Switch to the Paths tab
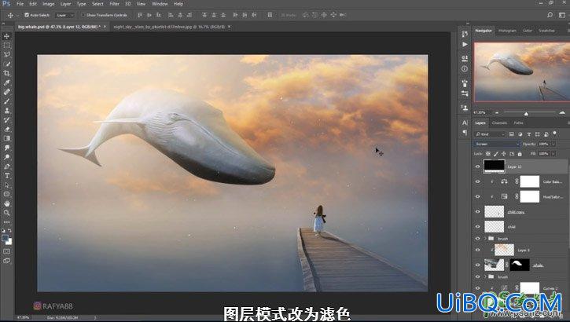This screenshot has height=322, width=570. 518,123
